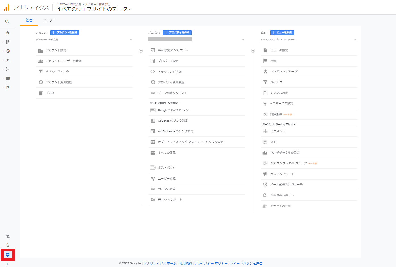Open the アナリティクス ホーム footer link
Screen dimensions: 396x267
[160, 263]
